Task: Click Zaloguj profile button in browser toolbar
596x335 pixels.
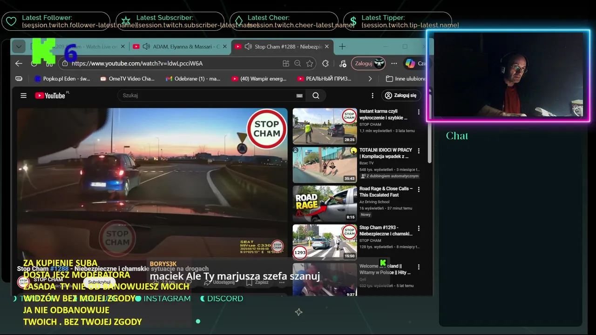Action: pos(368,63)
